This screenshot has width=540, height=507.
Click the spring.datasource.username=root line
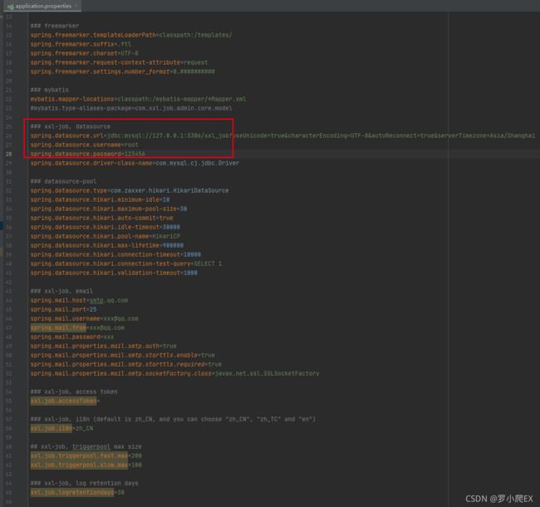(84, 145)
